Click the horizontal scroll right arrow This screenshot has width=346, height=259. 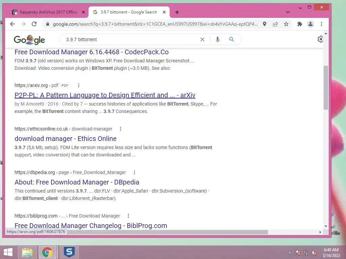pos(320,232)
